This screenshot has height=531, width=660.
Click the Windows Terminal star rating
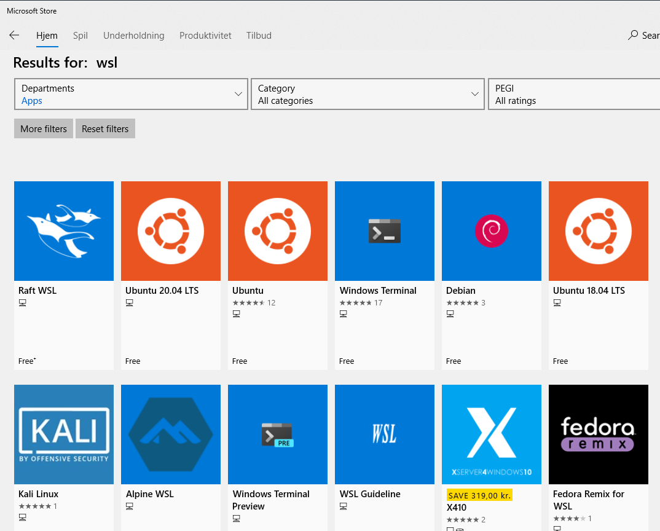pos(356,303)
